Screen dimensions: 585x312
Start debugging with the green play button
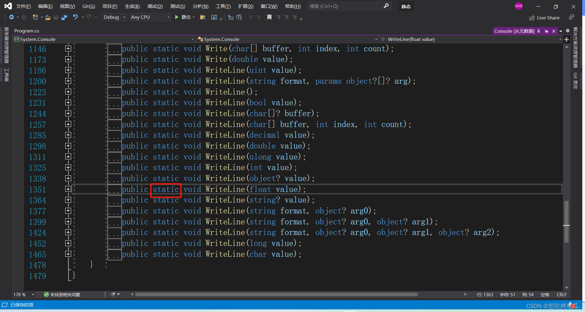pos(177,17)
